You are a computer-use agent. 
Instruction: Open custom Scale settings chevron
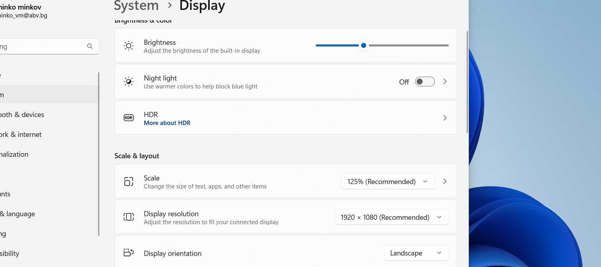coord(445,181)
